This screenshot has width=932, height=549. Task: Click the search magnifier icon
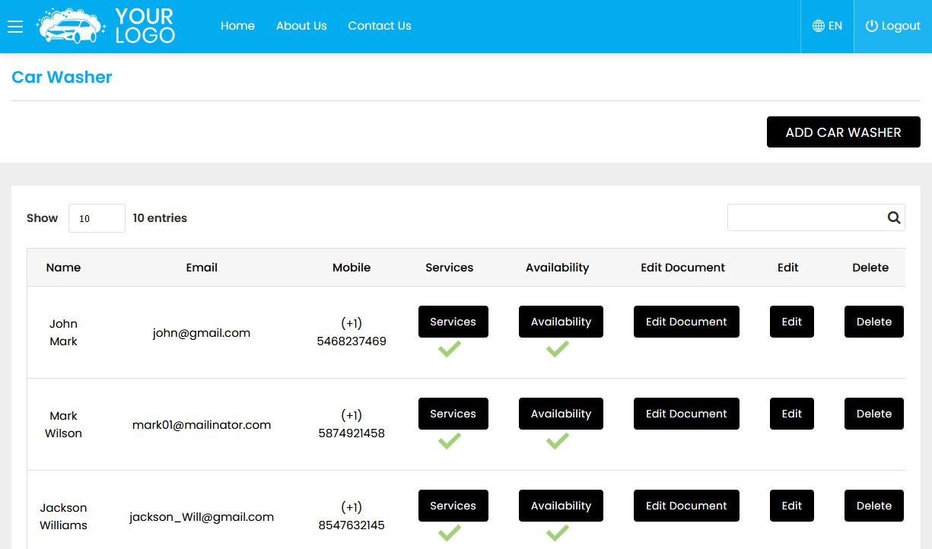[894, 217]
